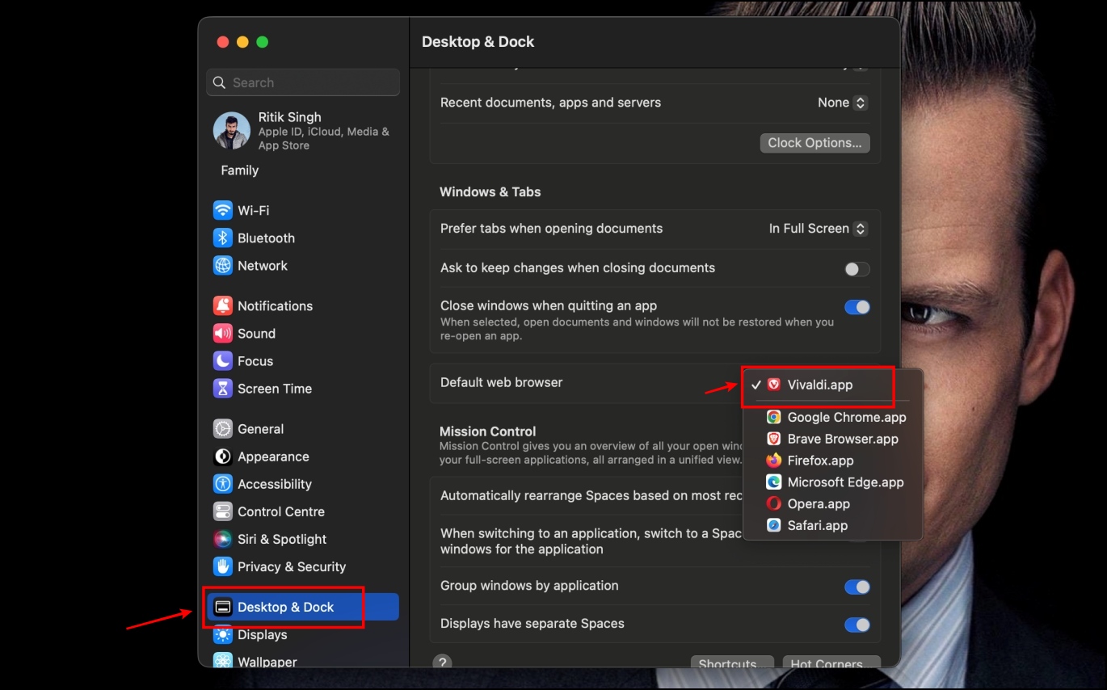Click the search magnifier icon
This screenshot has height=690, width=1107.
(x=220, y=82)
